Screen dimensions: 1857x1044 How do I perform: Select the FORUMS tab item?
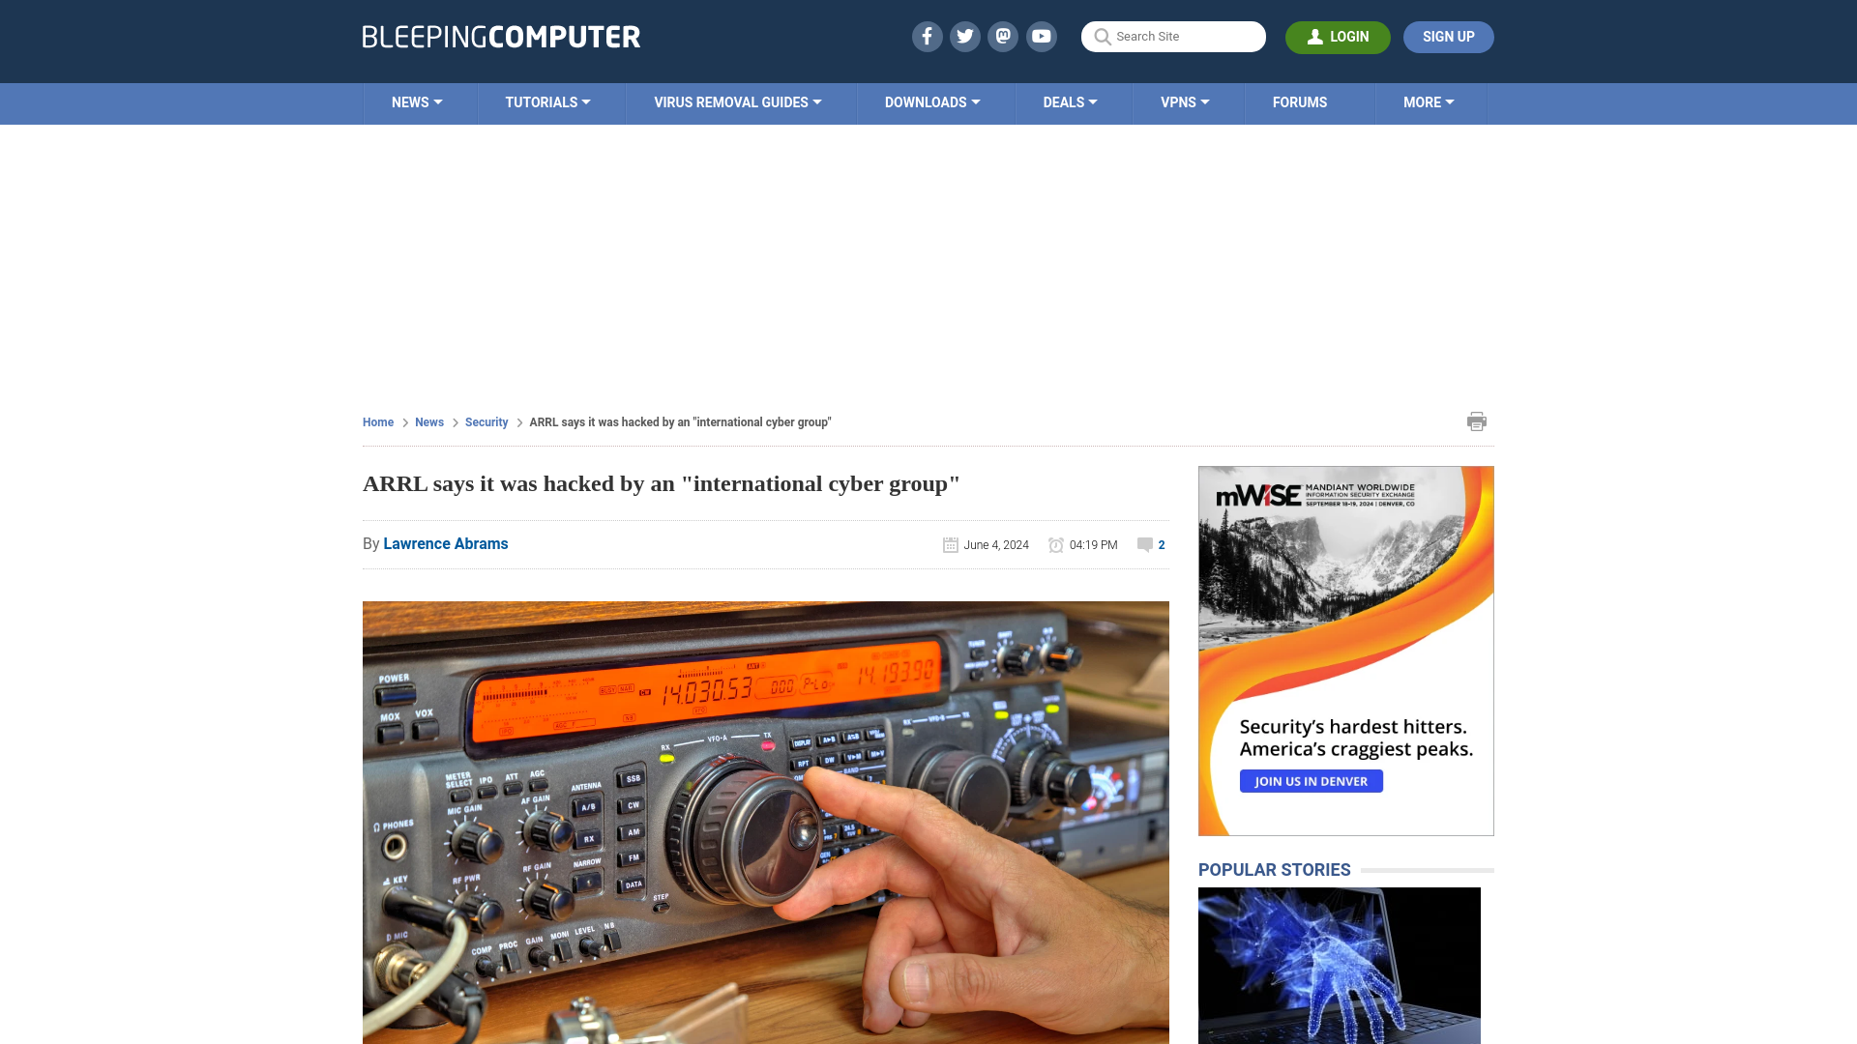point(1300,101)
